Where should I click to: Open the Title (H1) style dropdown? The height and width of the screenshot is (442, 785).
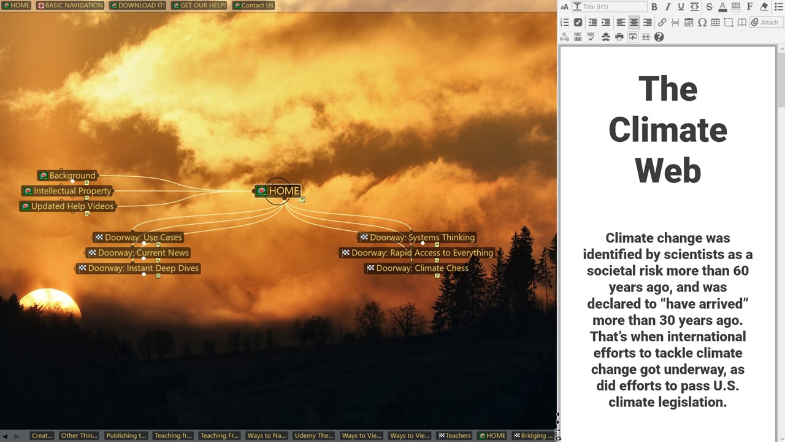pyautogui.click(x=609, y=7)
